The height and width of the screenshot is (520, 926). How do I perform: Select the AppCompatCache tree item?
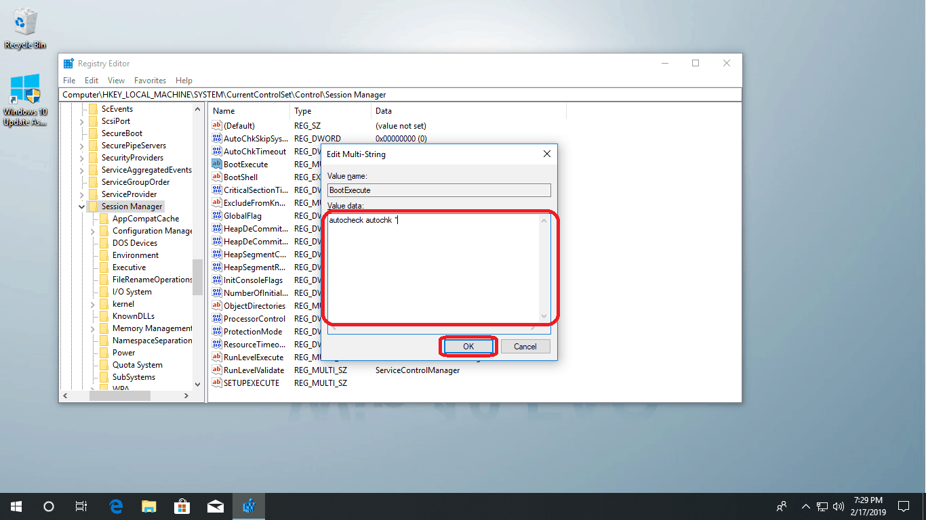coord(146,219)
